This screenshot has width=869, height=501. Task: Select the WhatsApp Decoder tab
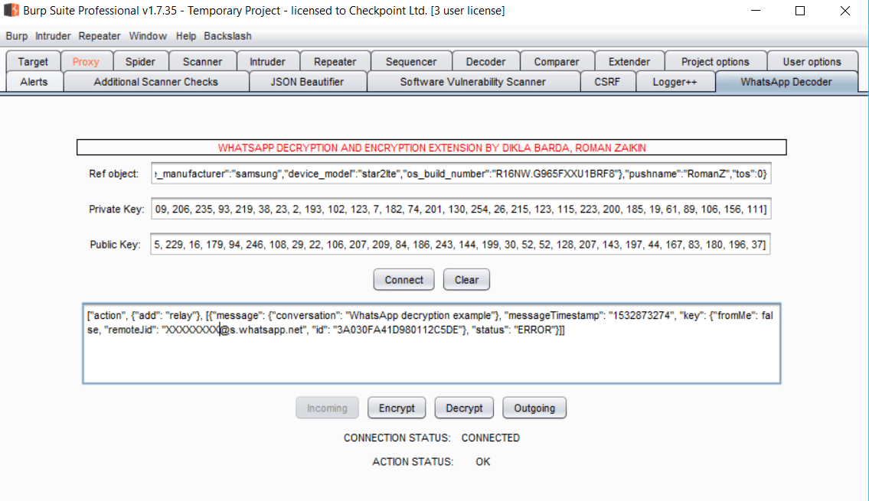(x=786, y=82)
